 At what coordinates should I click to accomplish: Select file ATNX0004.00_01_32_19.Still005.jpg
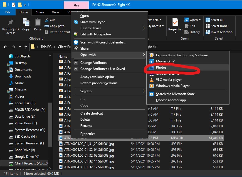(x=89, y=167)
